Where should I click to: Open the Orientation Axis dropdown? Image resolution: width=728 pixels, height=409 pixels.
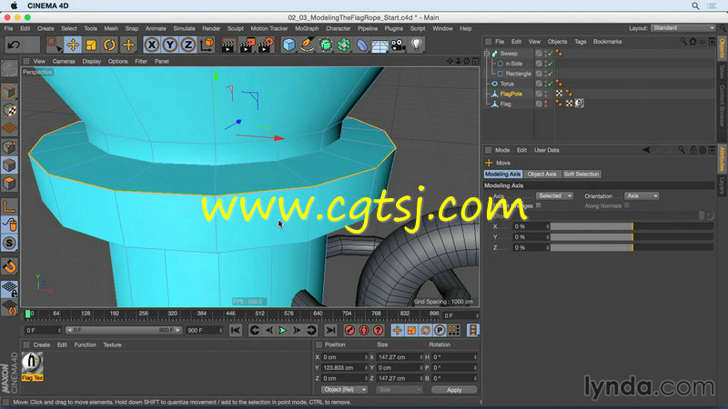(642, 196)
